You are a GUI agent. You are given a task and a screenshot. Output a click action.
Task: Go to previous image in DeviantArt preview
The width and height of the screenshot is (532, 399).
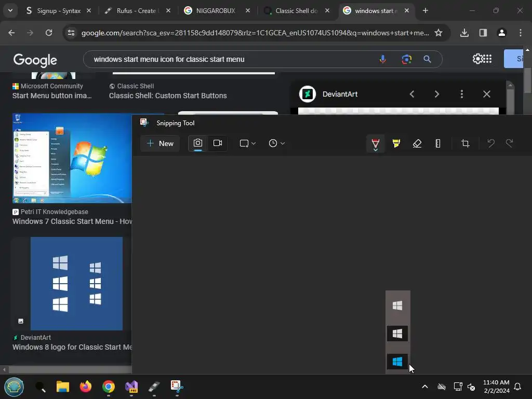(x=412, y=94)
